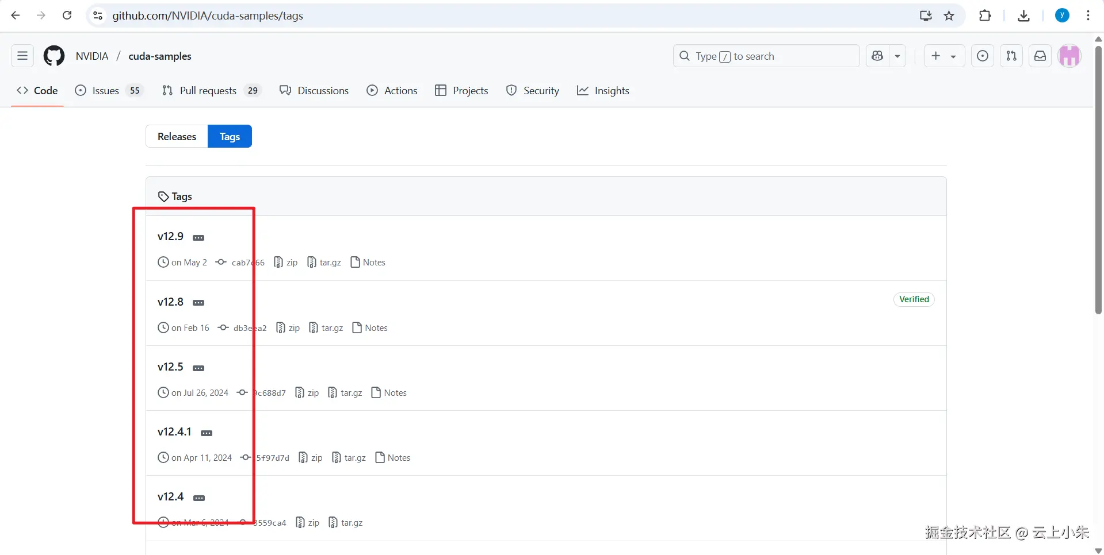The width and height of the screenshot is (1104, 555).
Task: Open the Pull requests tab
Action: coord(212,90)
